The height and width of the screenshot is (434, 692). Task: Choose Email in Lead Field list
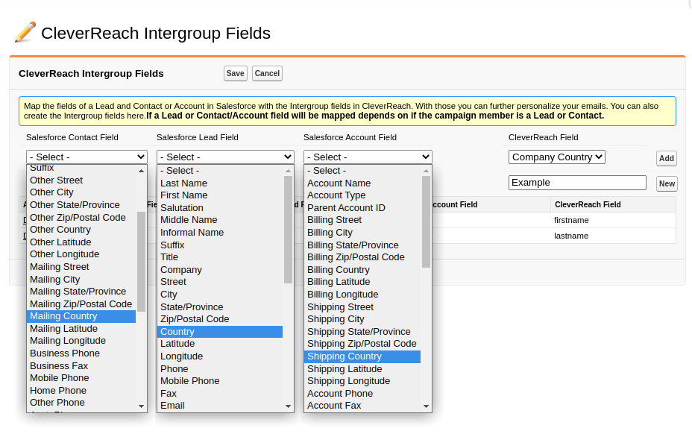pos(220,406)
